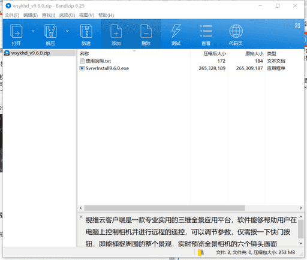Select the SvrvrInstall9.6.0.exe file row

191,68
